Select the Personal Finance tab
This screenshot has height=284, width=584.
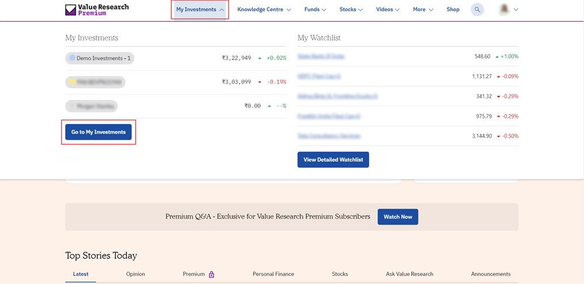tap(273, 274)
